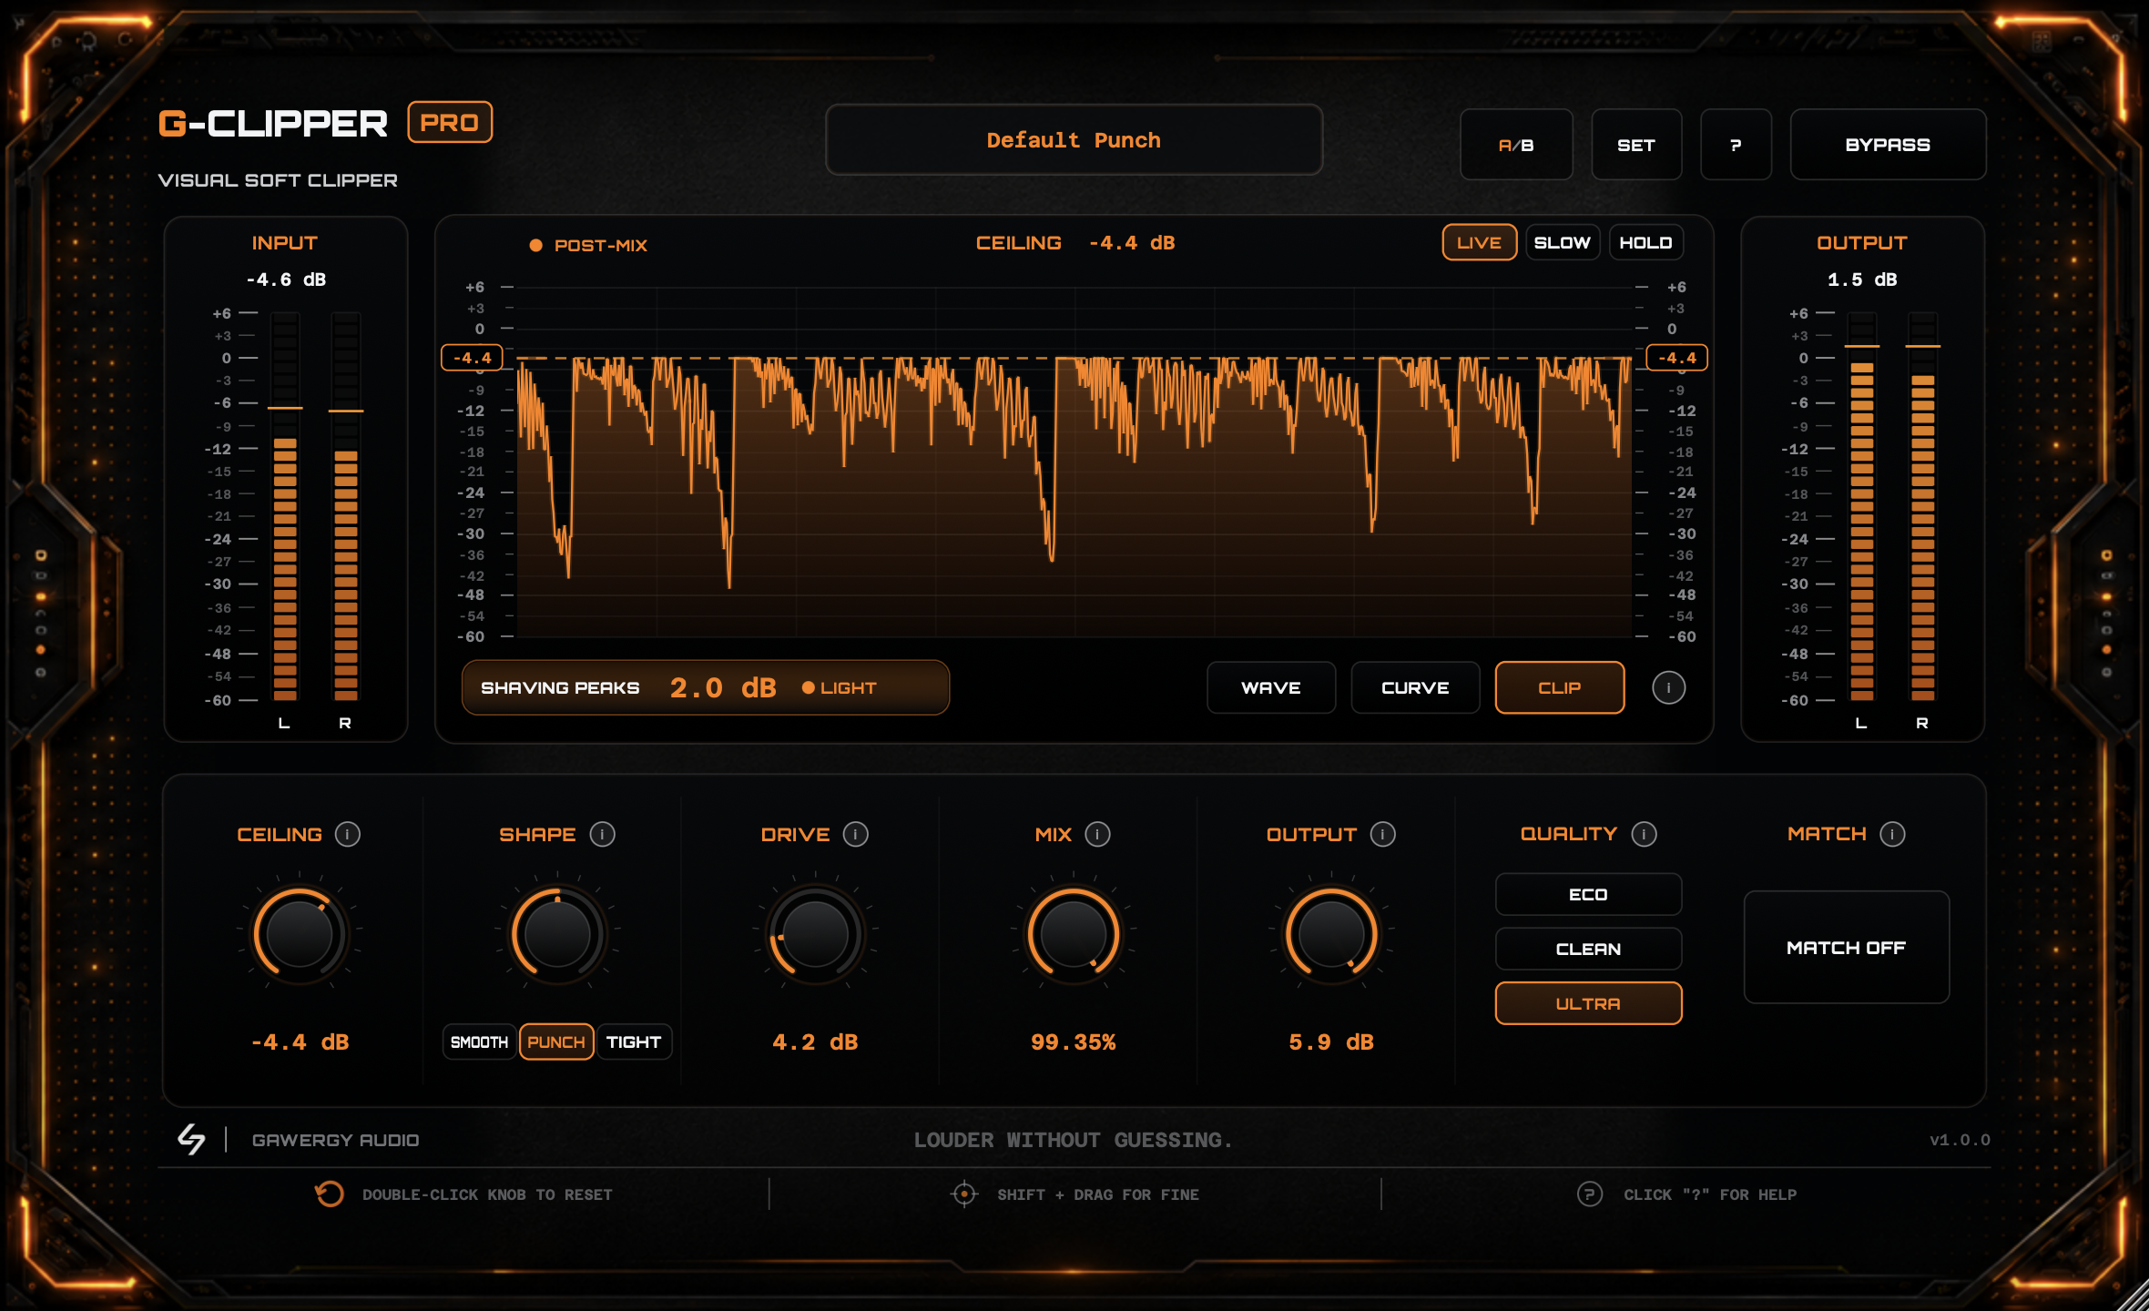Image resolution: width=2149 pixels, height=1311 pixels.
Task: Select the CLIP view tab
Action: click(x=1560, y=687)
